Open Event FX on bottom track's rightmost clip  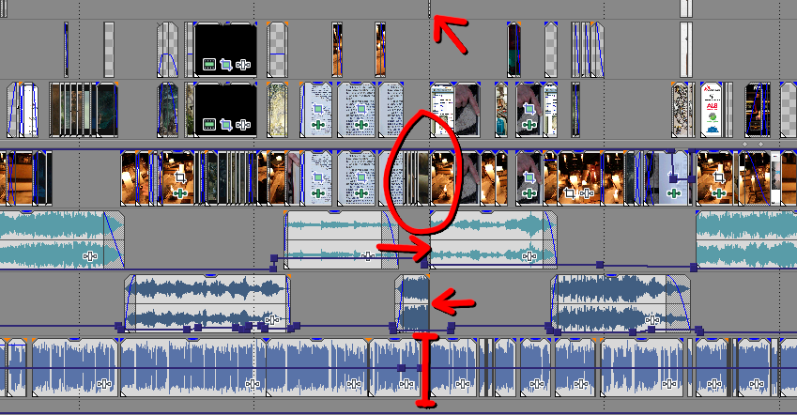757,383
